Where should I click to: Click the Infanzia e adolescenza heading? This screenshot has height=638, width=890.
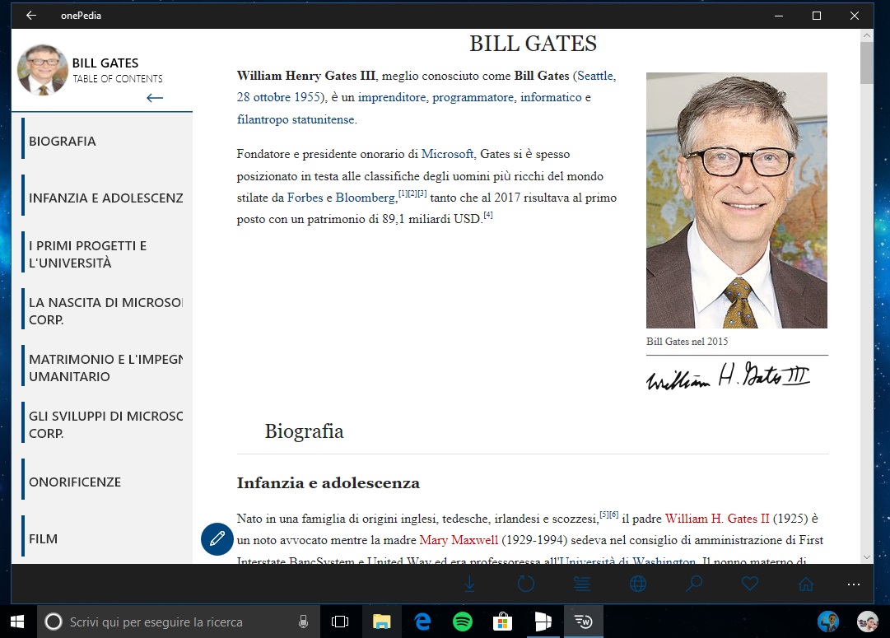click(x=328, y=483)
